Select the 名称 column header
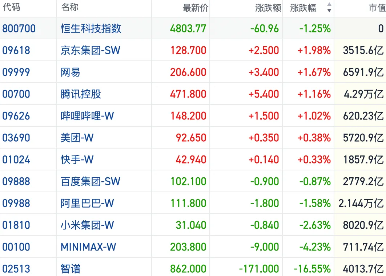The height and width of the screenshot is (276, 386). [70, 7]
